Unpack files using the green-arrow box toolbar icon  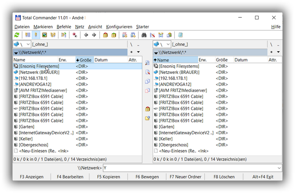(114, 35)
